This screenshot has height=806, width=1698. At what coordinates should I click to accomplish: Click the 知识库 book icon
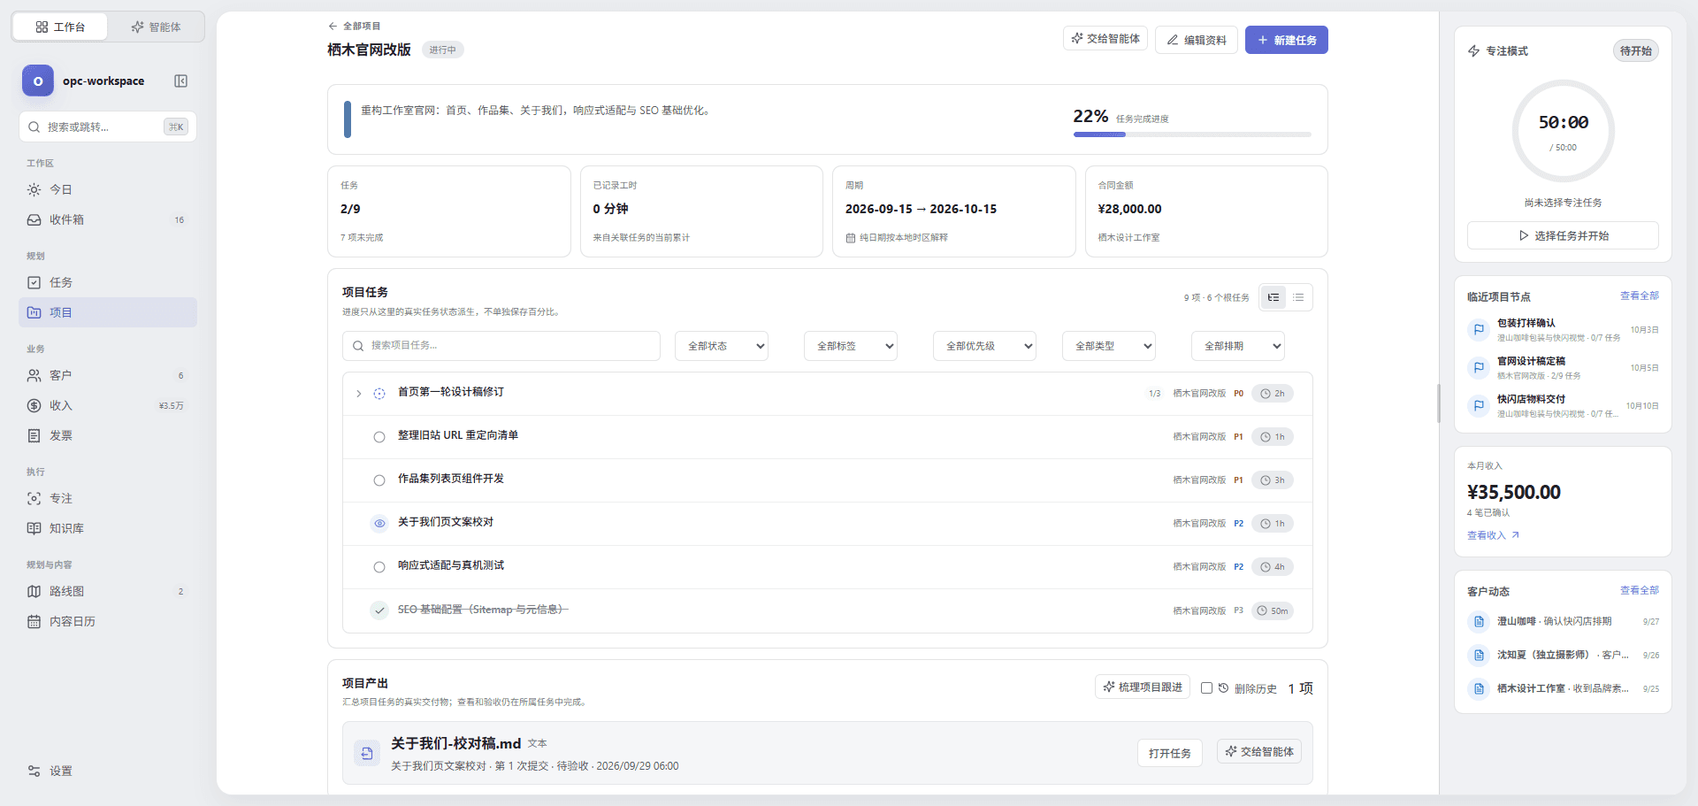coord(34,528)
